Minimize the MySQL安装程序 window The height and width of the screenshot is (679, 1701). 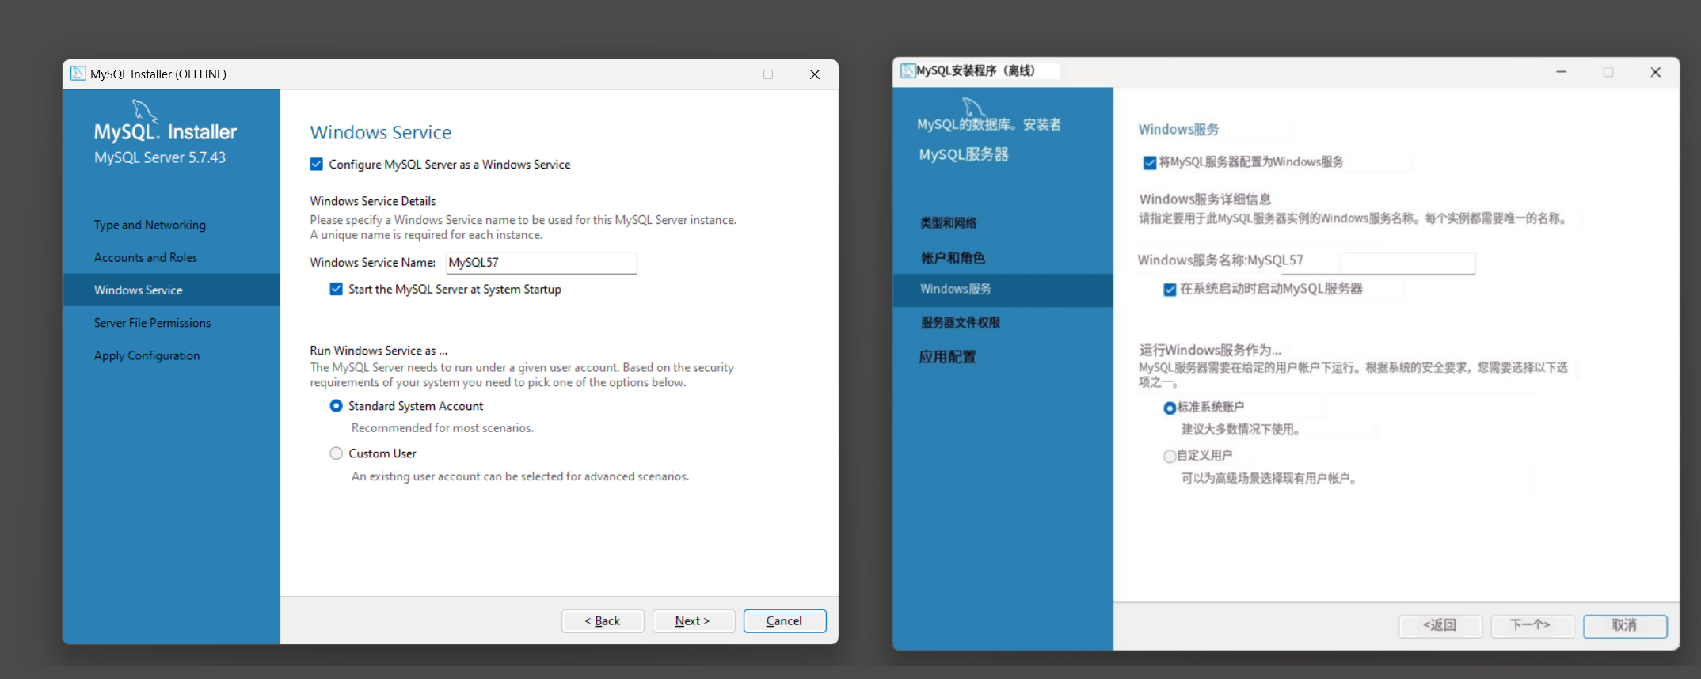tap(1561, 72)
